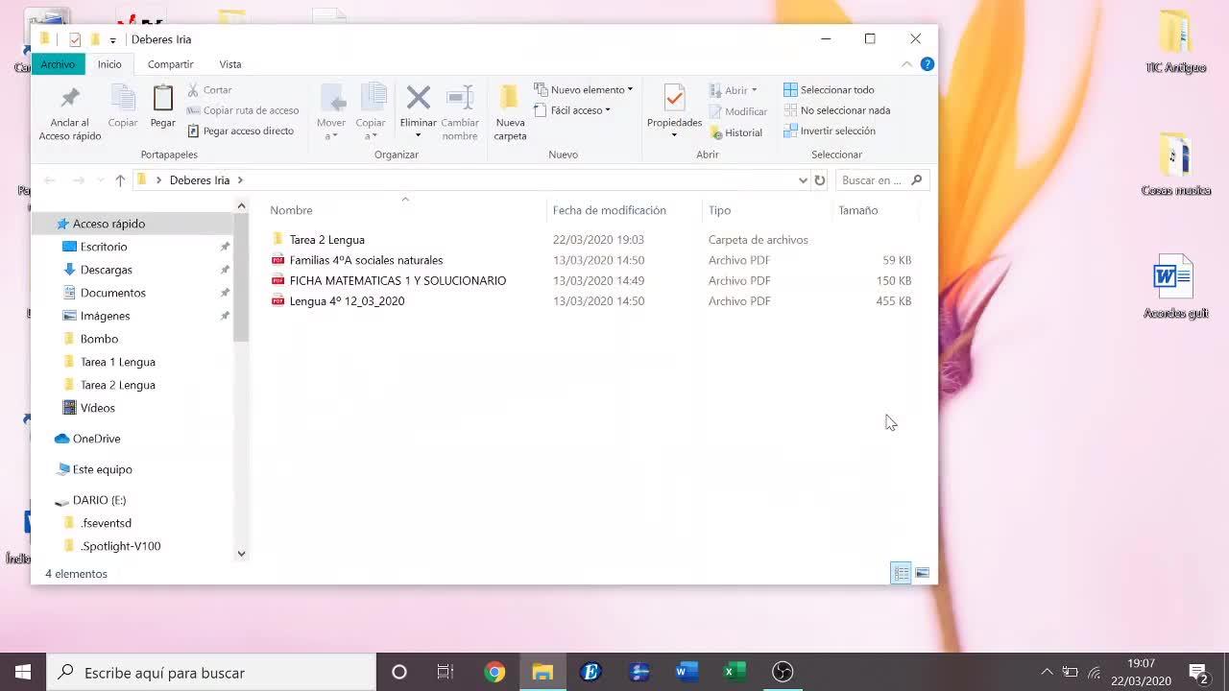The image size is (1229, 691).
Task: Pin folder with Anclar al Acceso rápido
Action: coord(69,112)
